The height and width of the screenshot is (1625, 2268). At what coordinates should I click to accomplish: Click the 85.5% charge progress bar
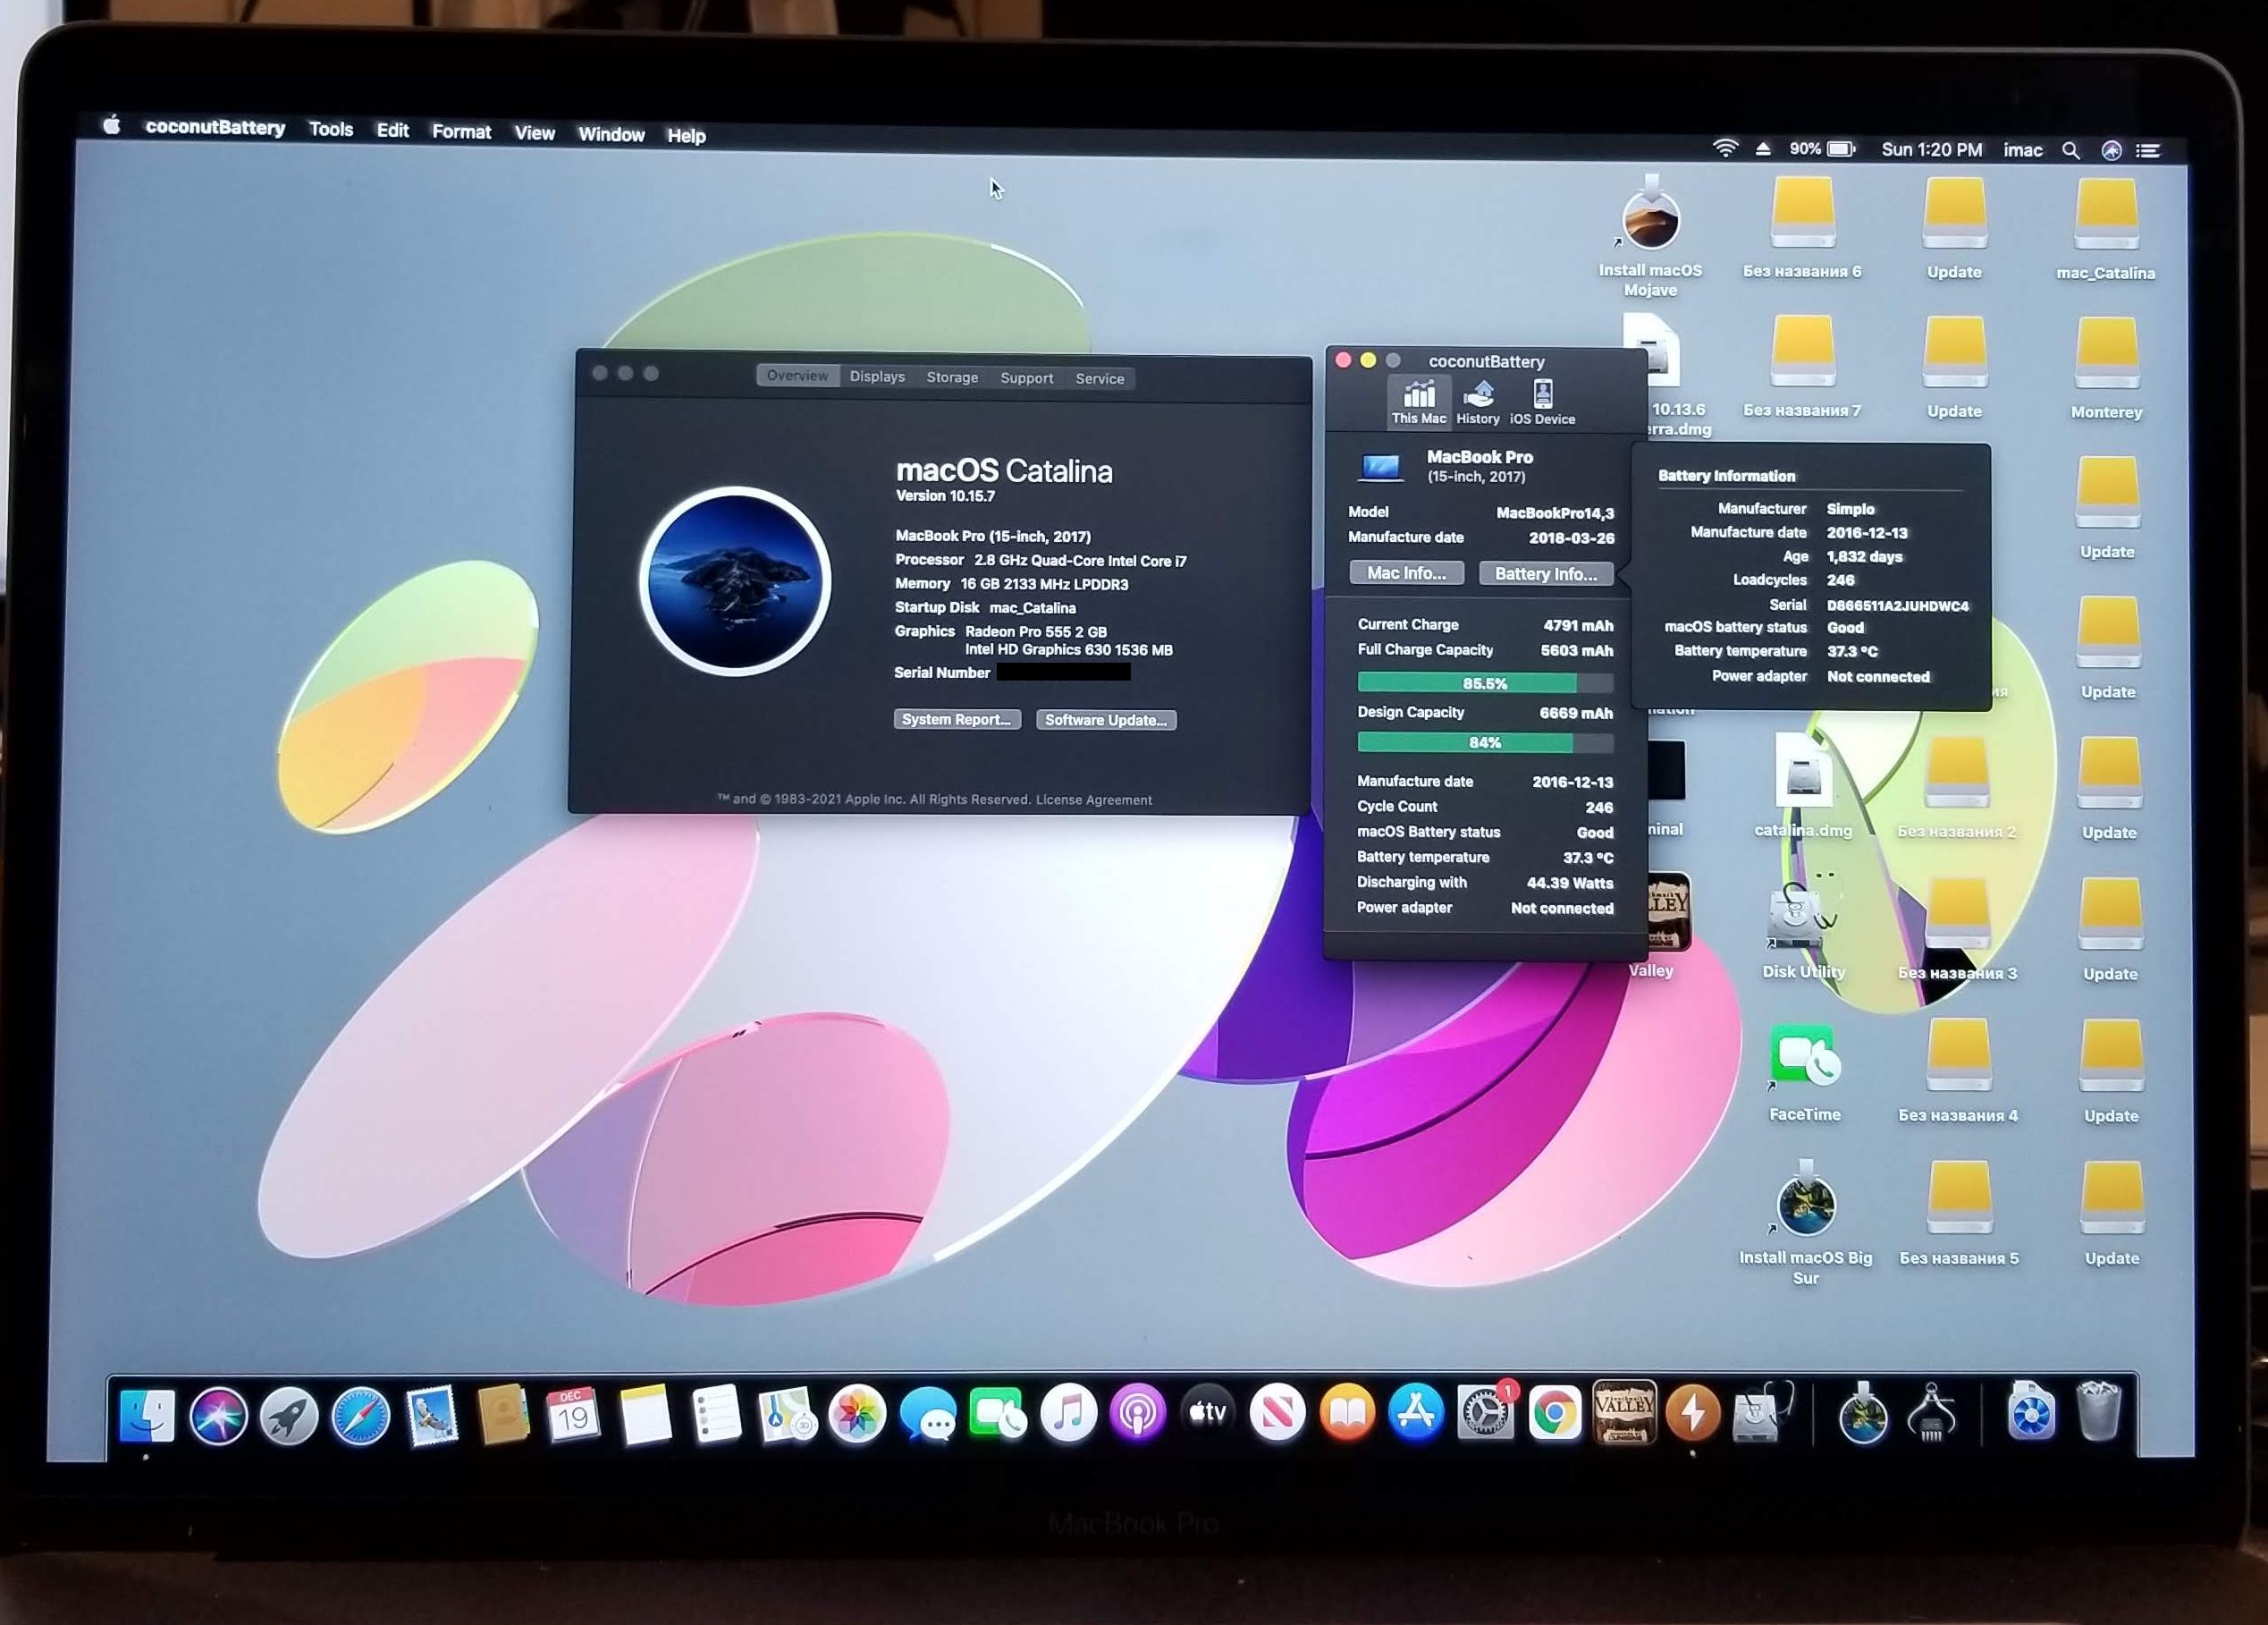click(x=1484, y=683)
